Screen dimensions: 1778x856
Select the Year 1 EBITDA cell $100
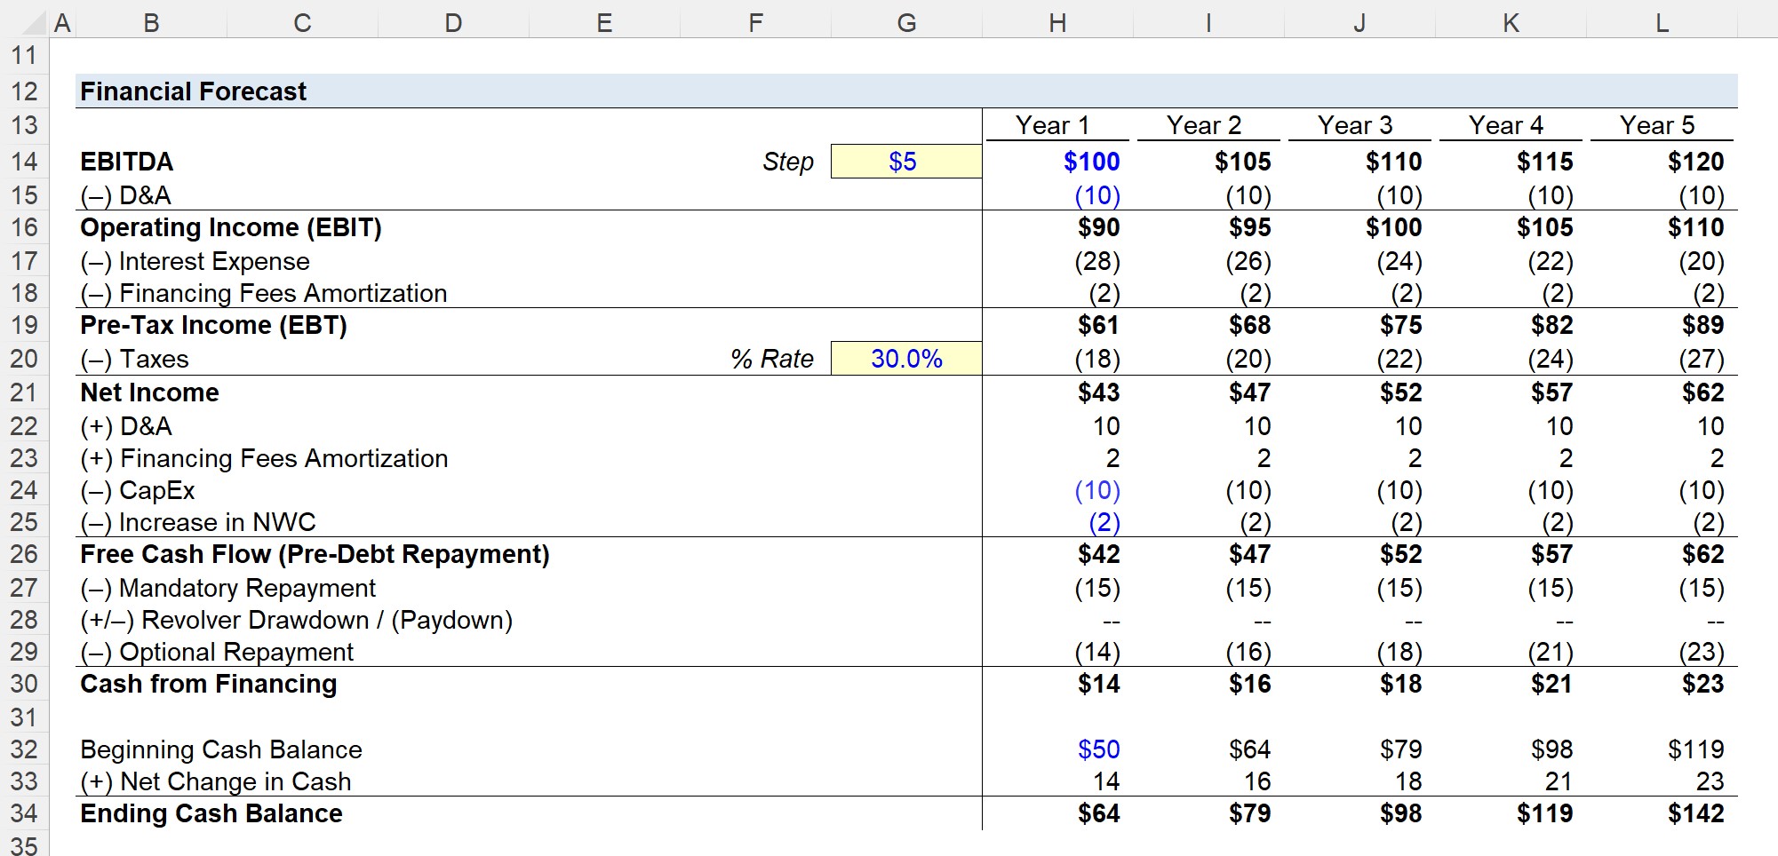[x=1057, y=162]
